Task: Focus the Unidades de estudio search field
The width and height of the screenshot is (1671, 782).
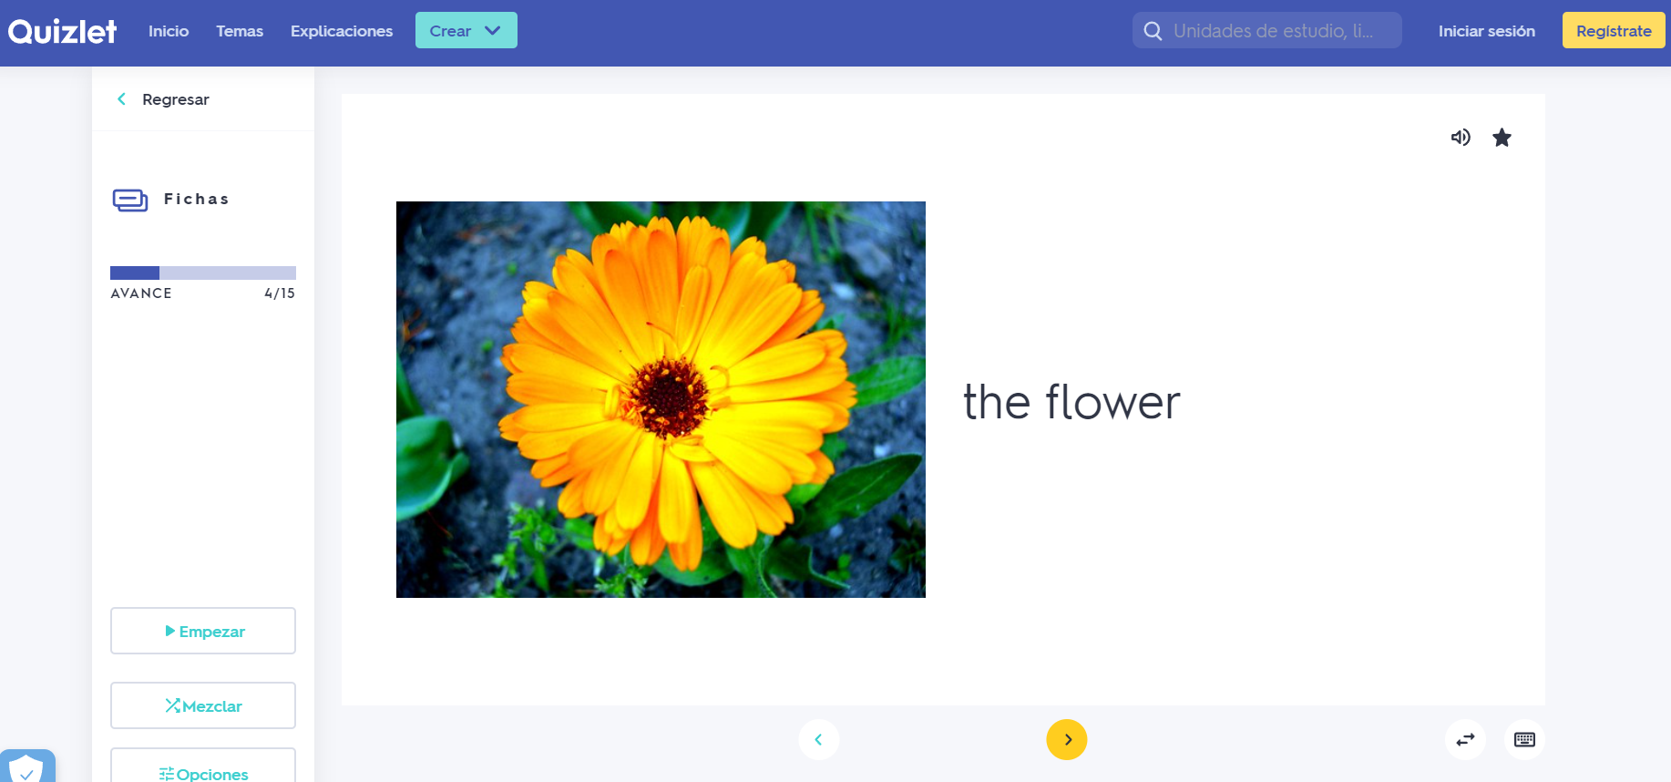Action: pos(1266,30)
